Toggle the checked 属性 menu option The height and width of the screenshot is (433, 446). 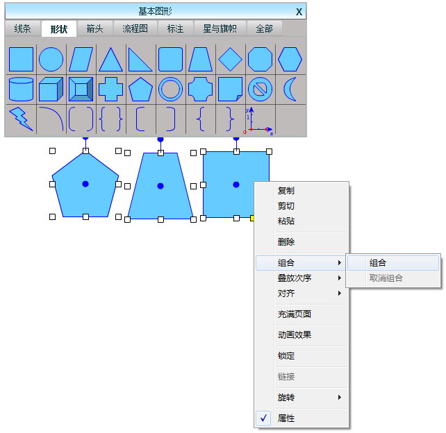286,418
